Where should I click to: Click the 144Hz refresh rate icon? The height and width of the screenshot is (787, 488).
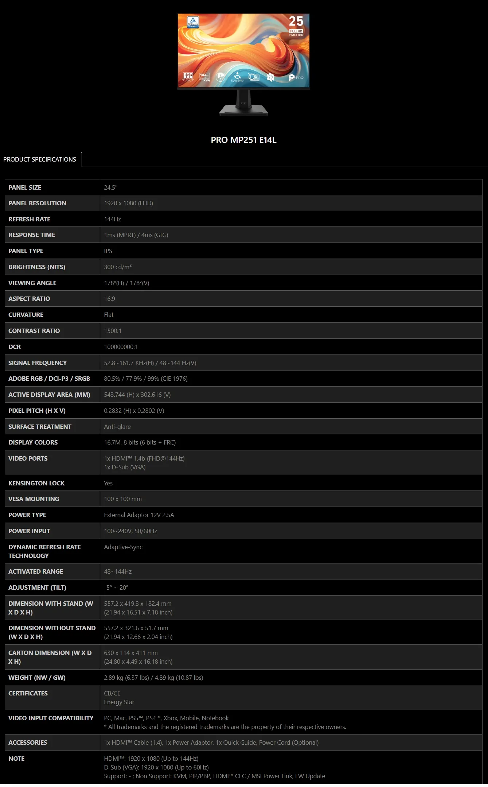click(204, 77)
